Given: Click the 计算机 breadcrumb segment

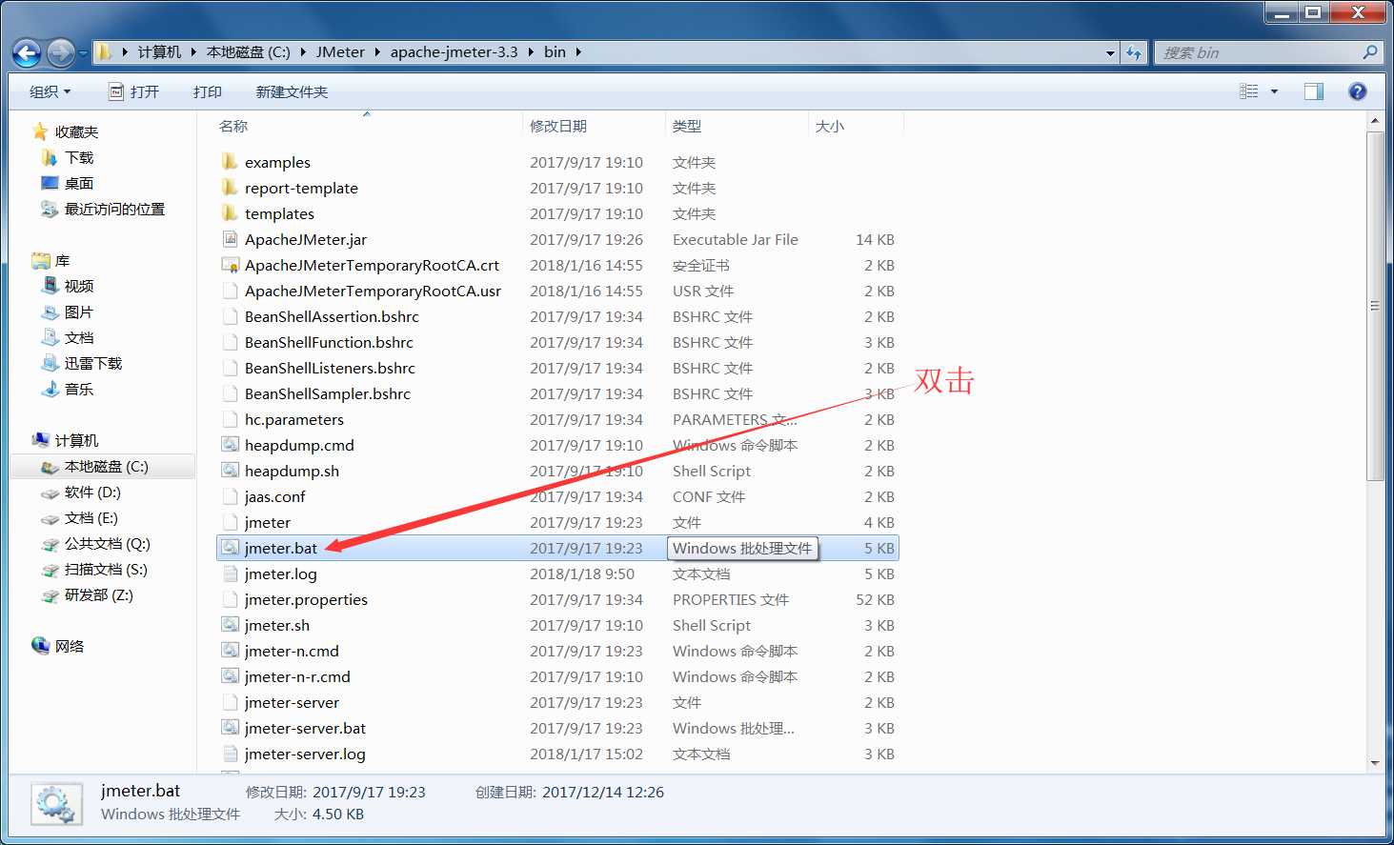Looking at the screenshot, I should coord(159,51).
